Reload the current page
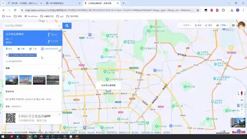The width and height of the screenshot is (247, 139). point(15,10)
